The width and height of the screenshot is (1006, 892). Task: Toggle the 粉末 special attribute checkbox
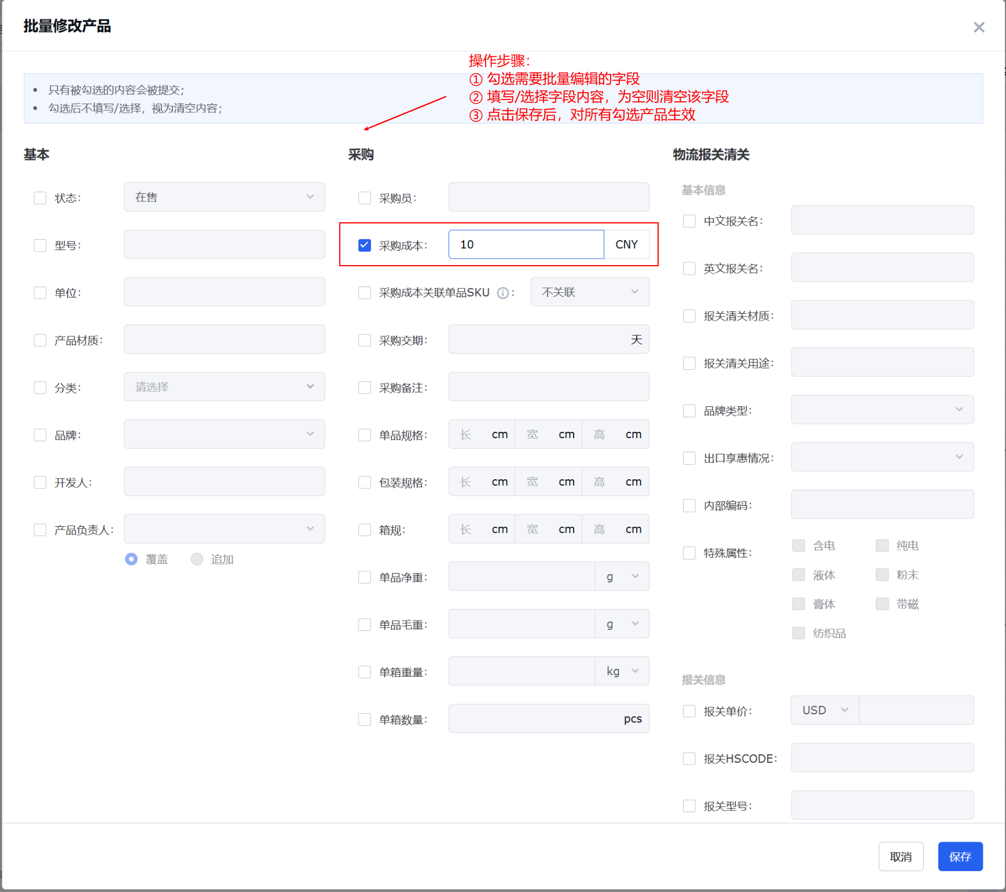882,575
